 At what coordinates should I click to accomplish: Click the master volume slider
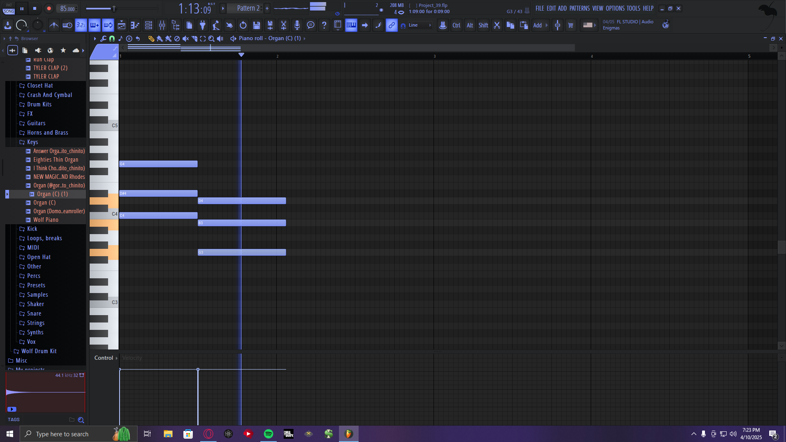coord(114,8)
